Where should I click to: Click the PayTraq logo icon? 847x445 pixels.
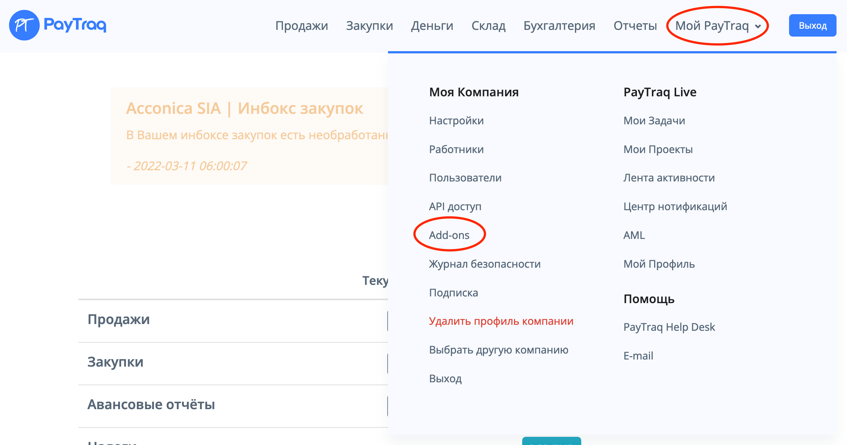[x=24, y=25]
